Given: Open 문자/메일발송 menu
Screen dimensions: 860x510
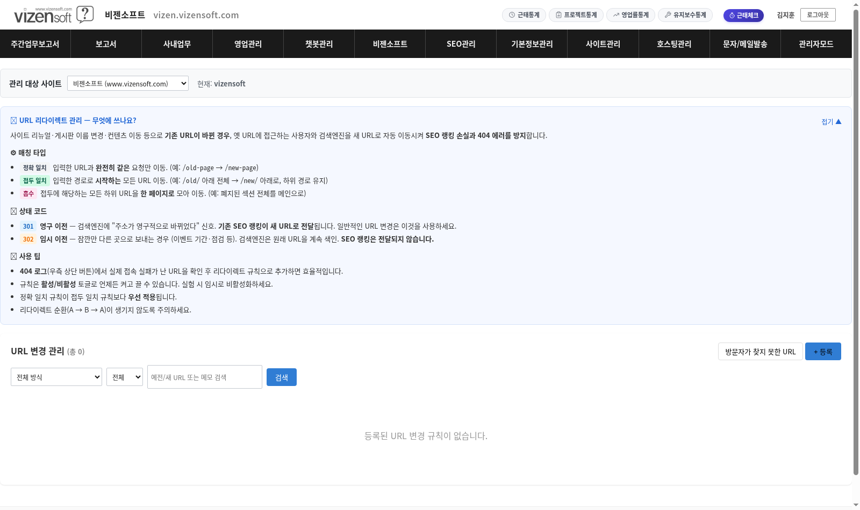Looking at the screenshot, I should coord(745,44).
